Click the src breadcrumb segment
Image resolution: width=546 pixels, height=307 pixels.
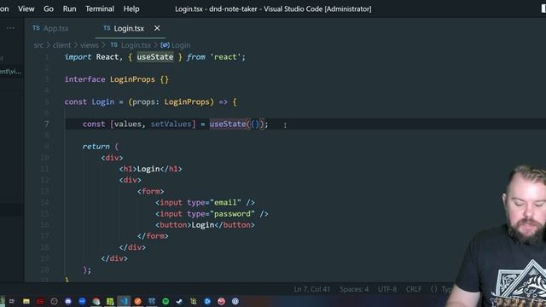pos(38,45)
